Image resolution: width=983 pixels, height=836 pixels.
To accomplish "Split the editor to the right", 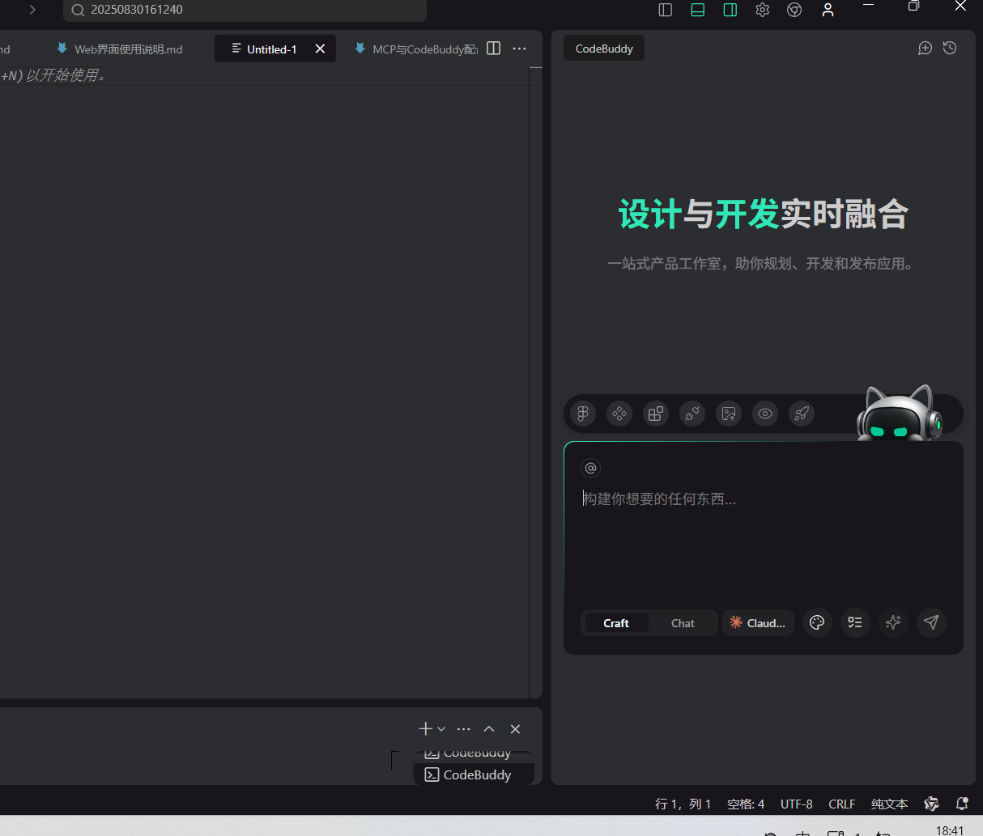I will [494, 49].
